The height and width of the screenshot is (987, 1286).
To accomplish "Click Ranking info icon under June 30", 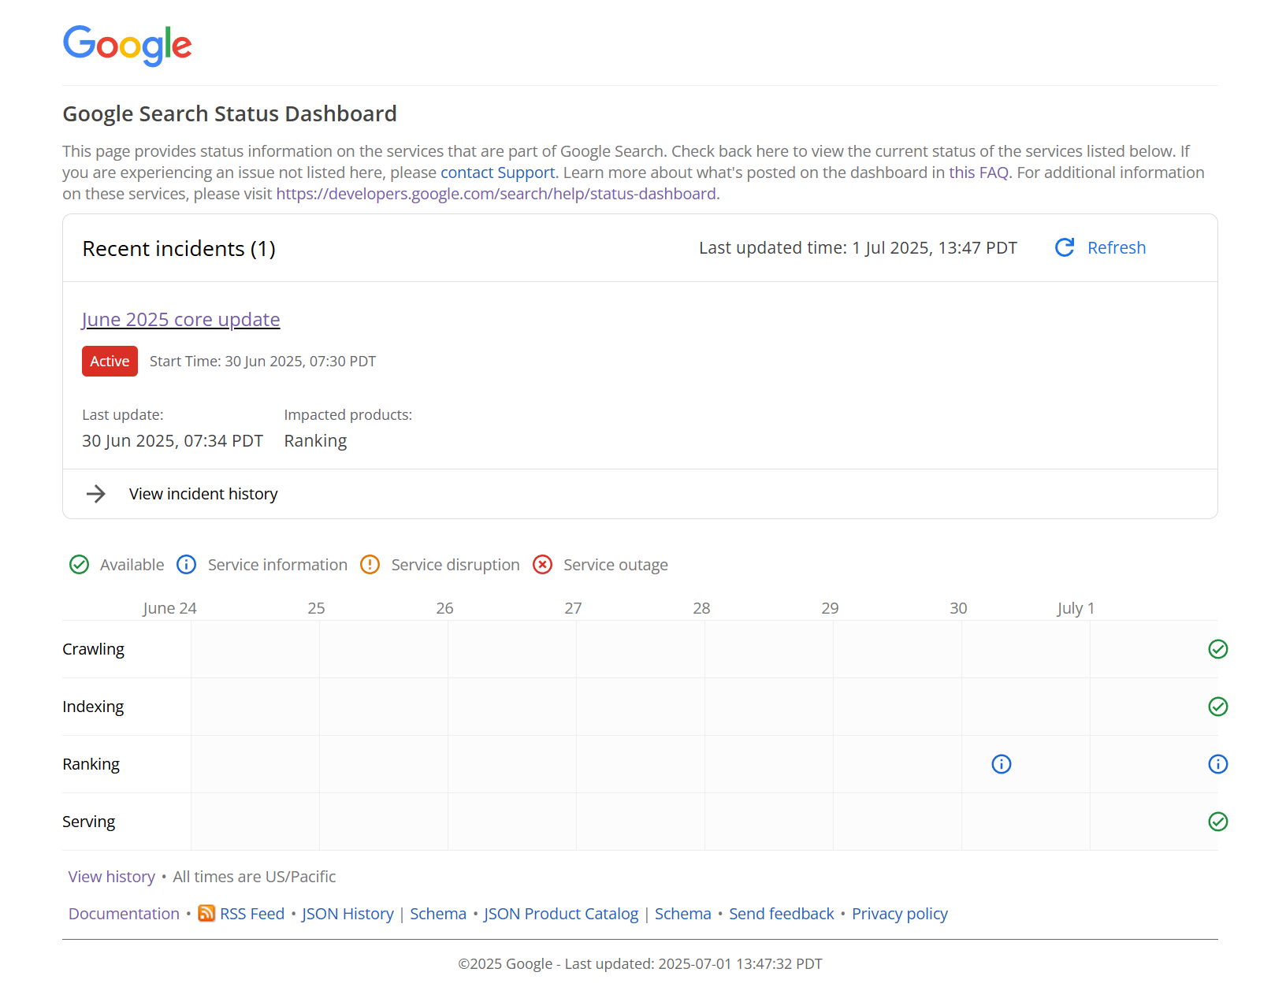I will tap(1002, 764).
